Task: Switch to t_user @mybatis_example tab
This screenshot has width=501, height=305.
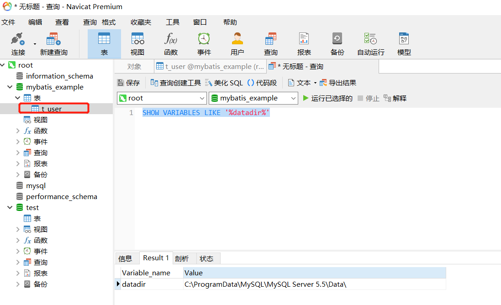Action: click(x=210, y=66)
